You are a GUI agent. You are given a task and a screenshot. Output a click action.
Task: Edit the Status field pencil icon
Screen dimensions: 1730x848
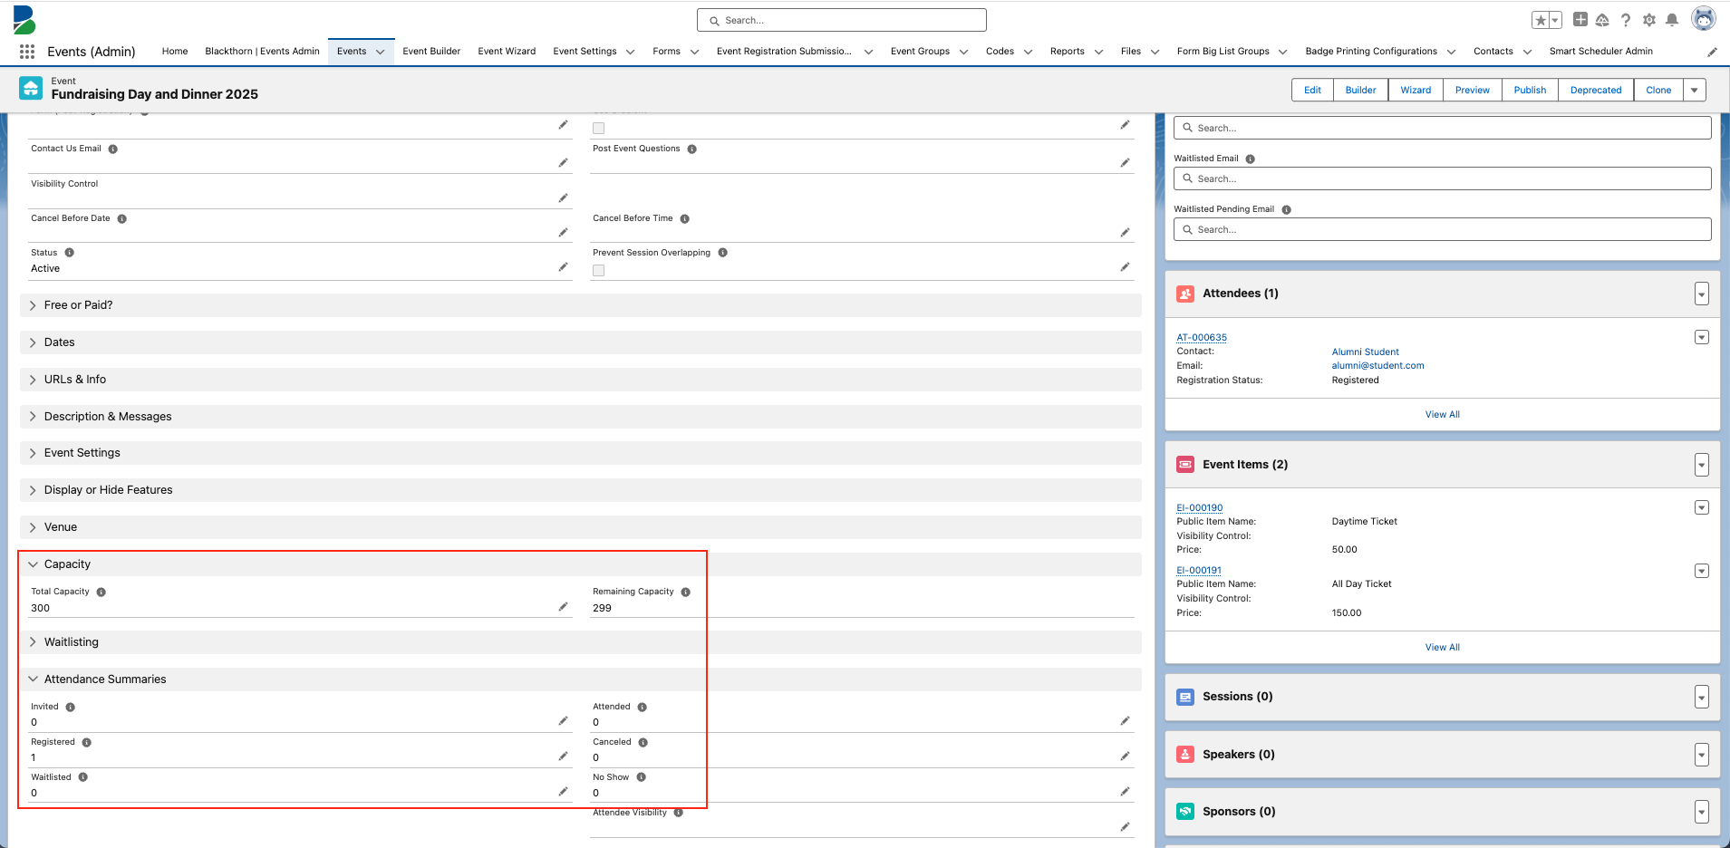pos(563,267)
